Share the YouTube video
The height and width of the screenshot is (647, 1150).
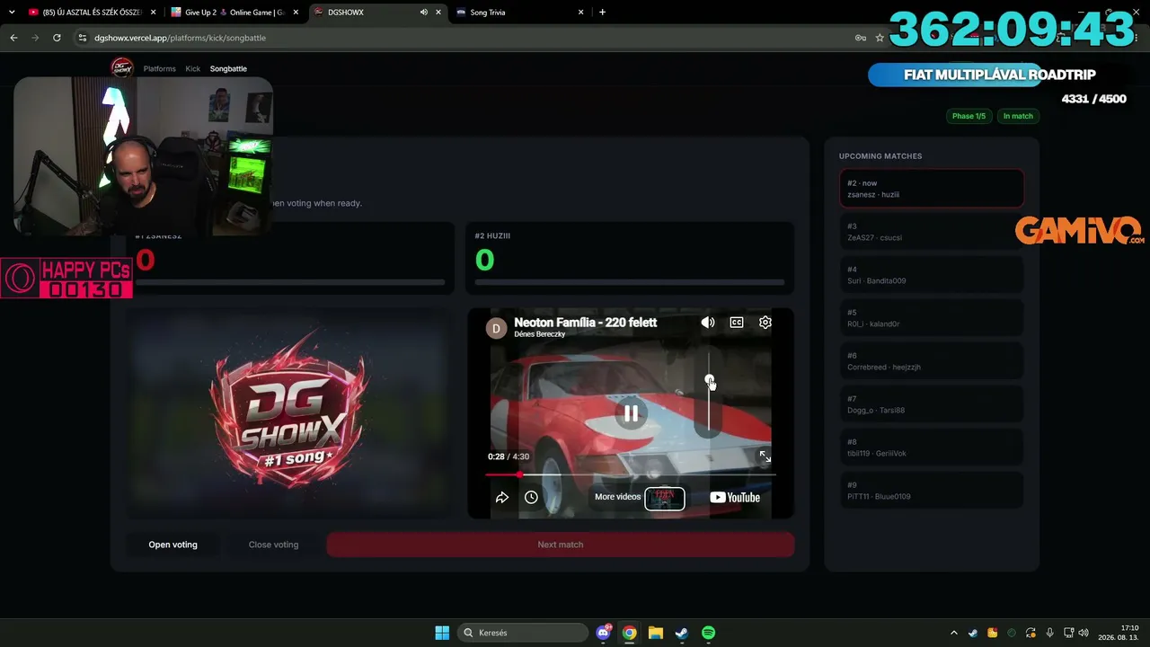click(x=502, y=497)
